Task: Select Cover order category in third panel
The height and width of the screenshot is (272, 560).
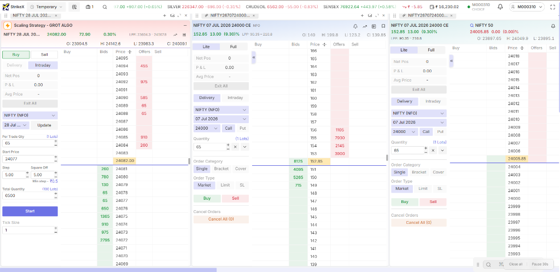Action: tap(438, 172)
